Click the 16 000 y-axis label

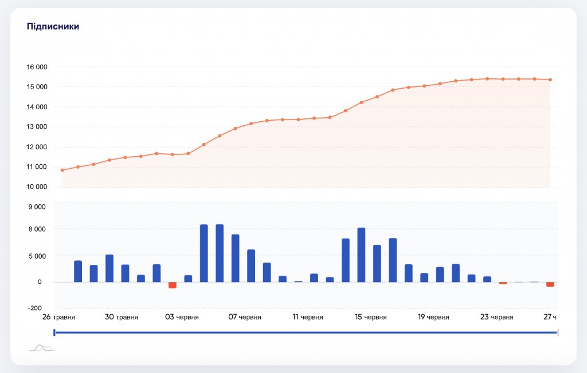(x=36, y=67)
